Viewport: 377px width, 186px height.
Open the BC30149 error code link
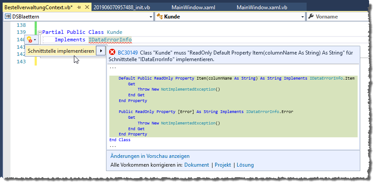tap(128, 52)
